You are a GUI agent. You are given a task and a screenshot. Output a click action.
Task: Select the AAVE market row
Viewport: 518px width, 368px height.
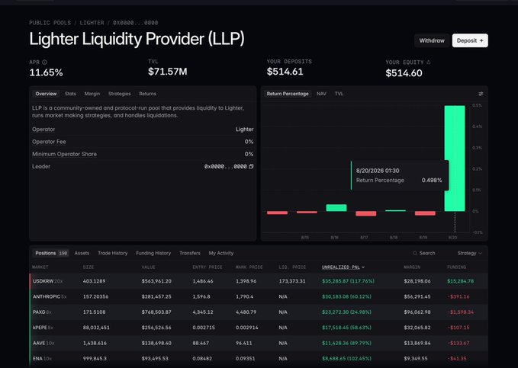click(259, 344)
